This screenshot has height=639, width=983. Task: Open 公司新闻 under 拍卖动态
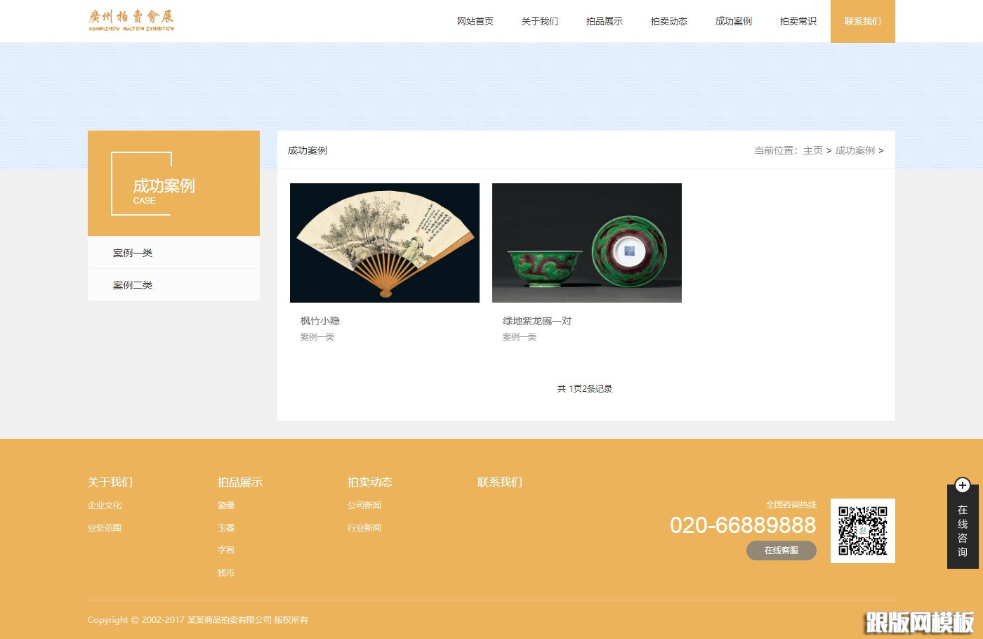tap(364, 505)
